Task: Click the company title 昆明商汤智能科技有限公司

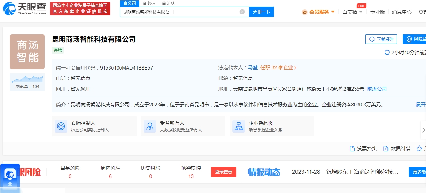Action: click(94, 39)
